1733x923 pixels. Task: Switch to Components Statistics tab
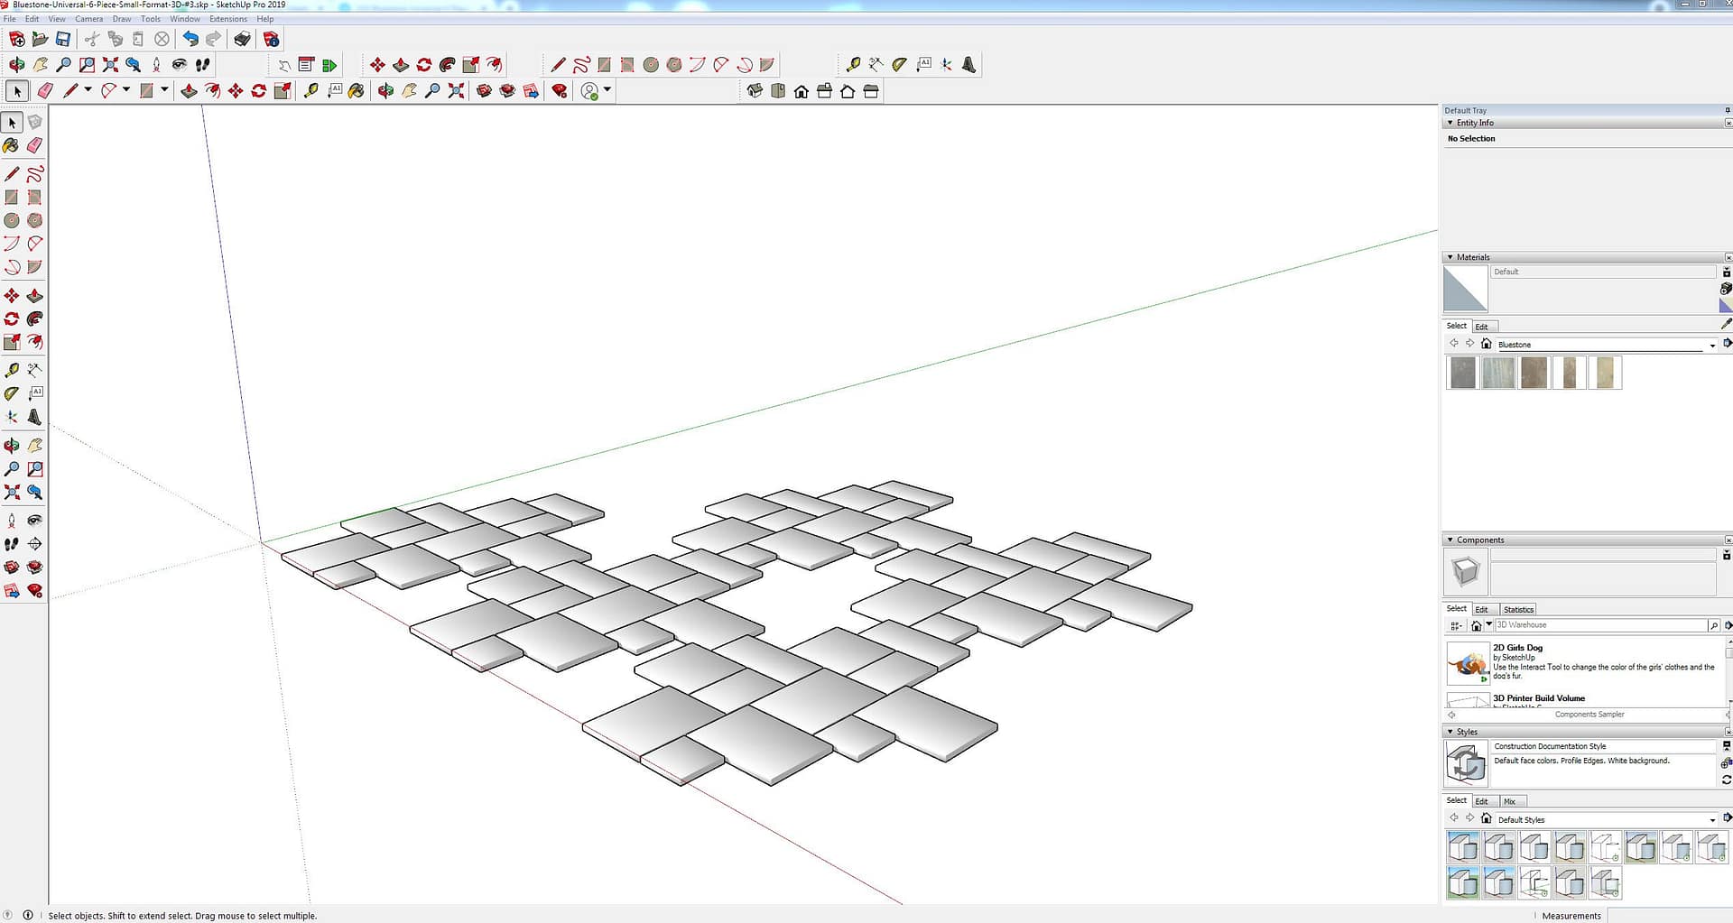pyautogui.click(x=1518, y=610)
